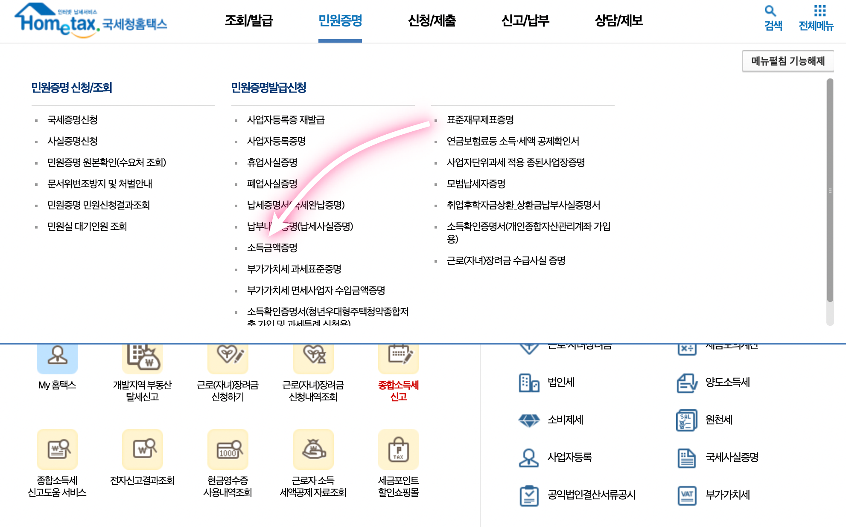Open the 소비제세 diamond icon

(x=529, y=420)
